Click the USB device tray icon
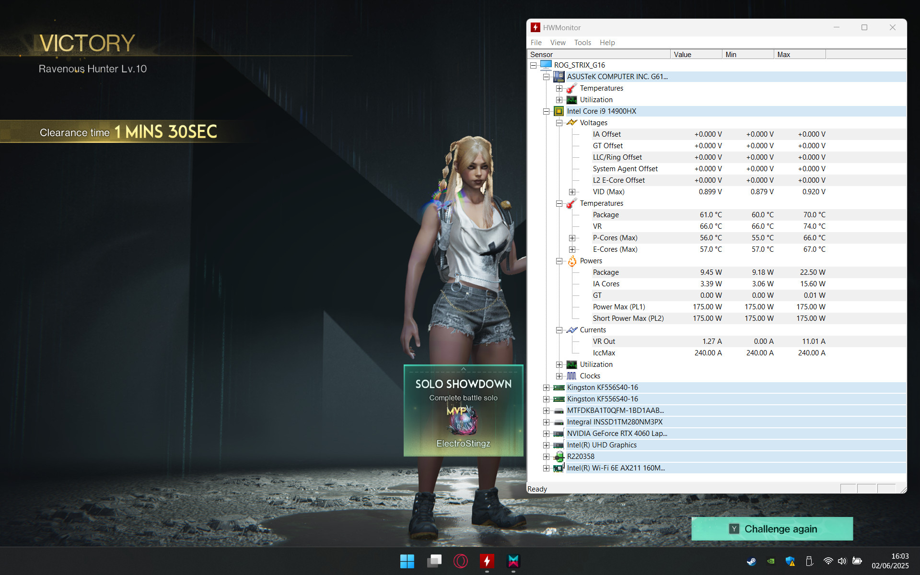This screenshot has height=575, width=920. click(809, 561)
